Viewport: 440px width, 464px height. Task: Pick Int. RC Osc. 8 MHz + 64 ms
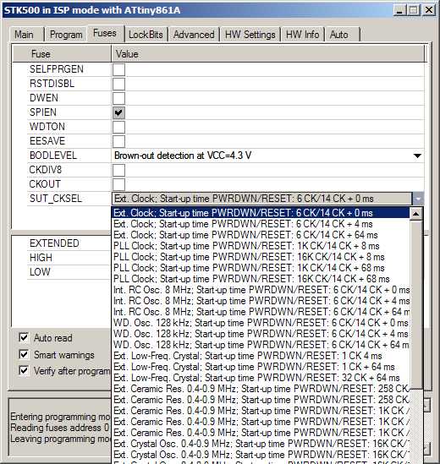(x=261, y=312)
